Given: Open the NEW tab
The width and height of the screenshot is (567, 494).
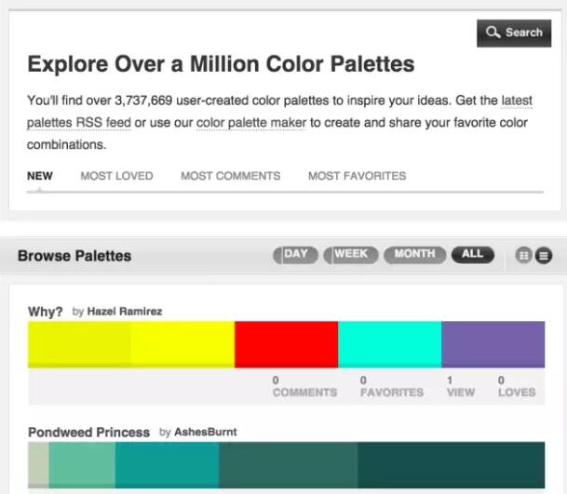Looking at the screenshot, I should coord(40,176).
